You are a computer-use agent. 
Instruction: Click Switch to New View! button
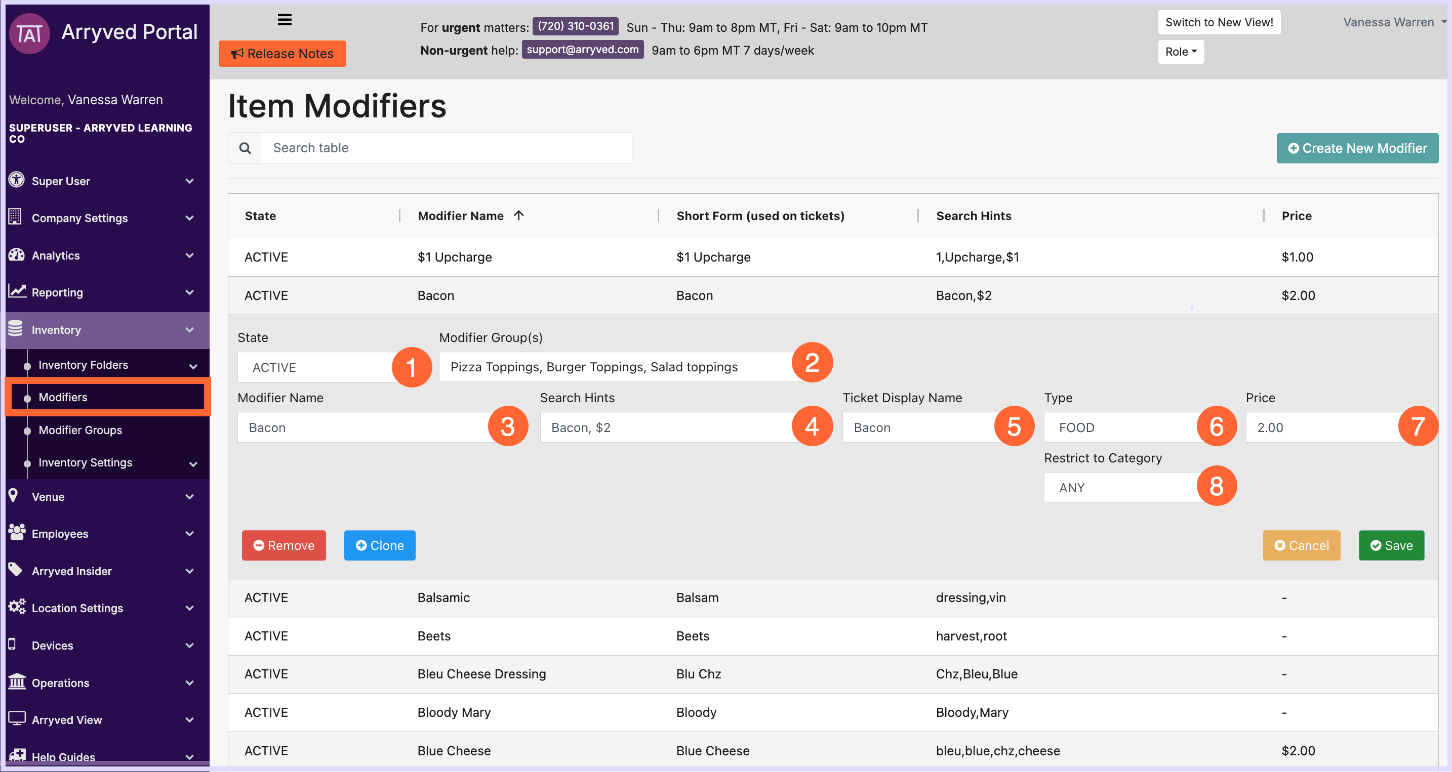[x=1219, y=23]
